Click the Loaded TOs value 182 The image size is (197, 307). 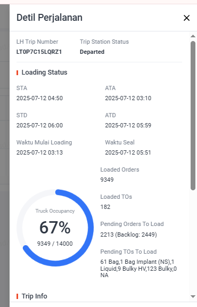(105, 207)
